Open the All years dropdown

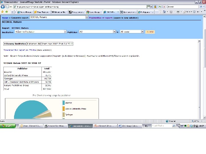coord(132,32)
